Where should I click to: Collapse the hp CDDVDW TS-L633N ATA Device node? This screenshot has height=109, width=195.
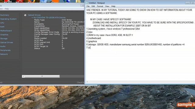point(32,18)
